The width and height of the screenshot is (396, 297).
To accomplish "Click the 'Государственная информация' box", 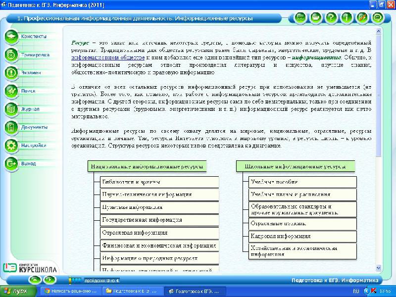I will tap(159, 220).
